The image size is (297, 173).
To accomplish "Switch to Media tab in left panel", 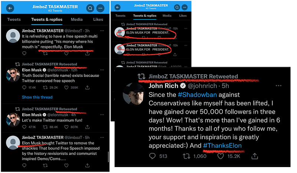I will pos(77,19).
